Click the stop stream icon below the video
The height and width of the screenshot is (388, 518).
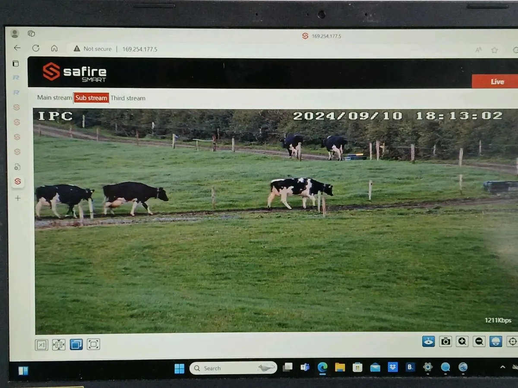41,344
